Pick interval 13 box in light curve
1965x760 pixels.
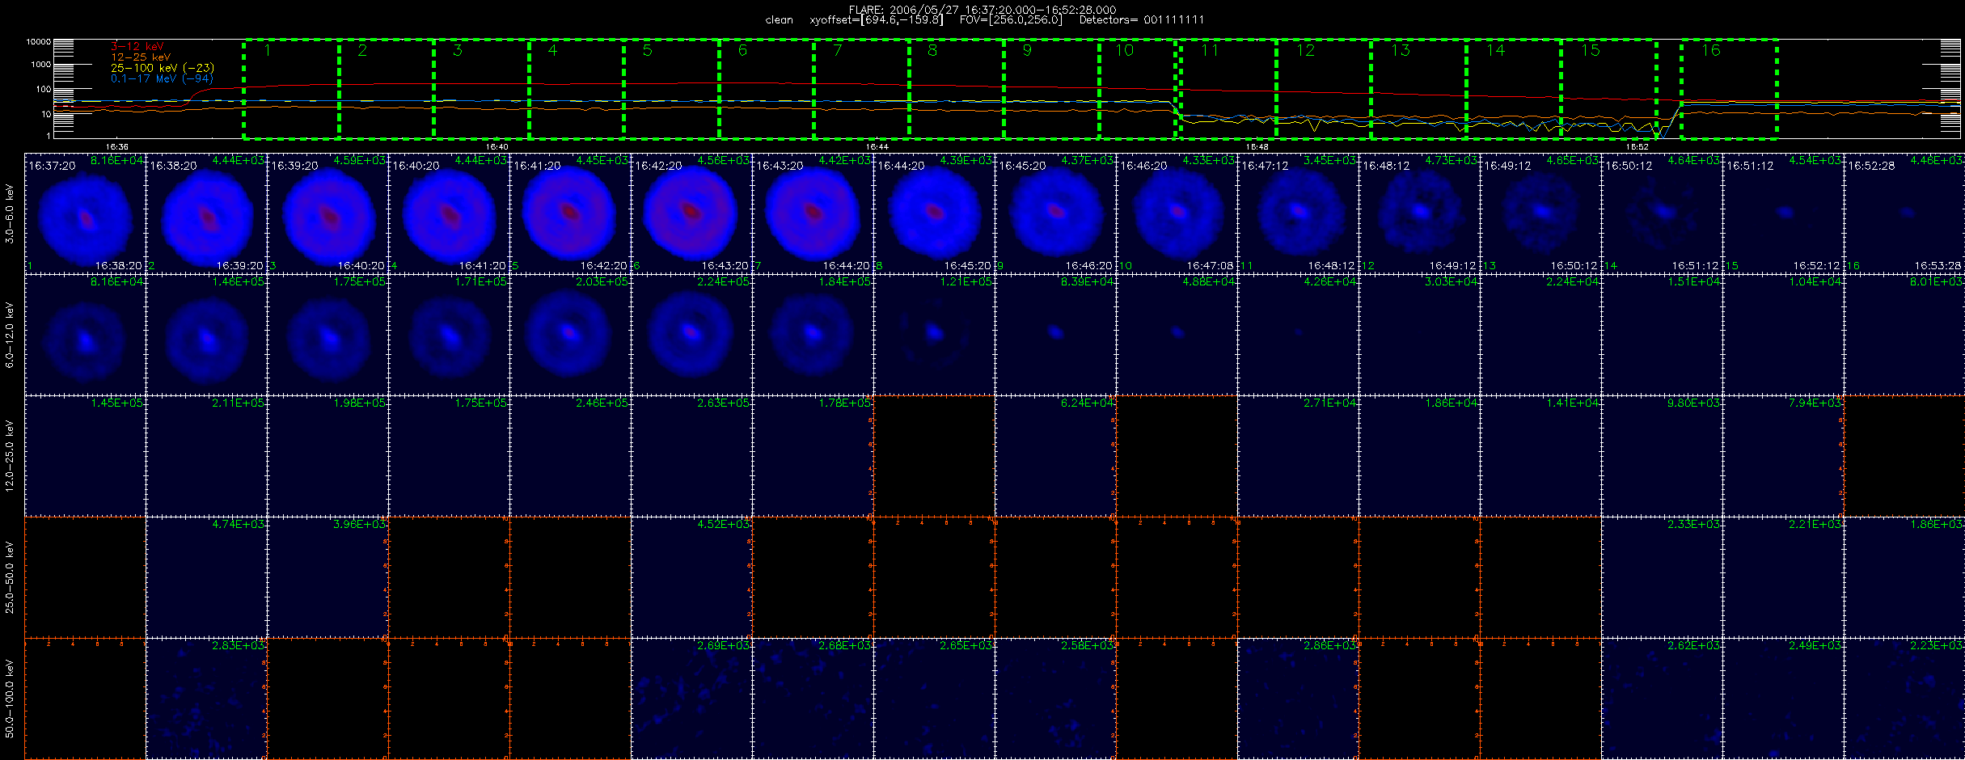[x=1419, y=88]
